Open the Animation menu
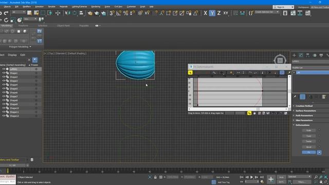Screen dimensions: 329x185 tap(39, 7)
